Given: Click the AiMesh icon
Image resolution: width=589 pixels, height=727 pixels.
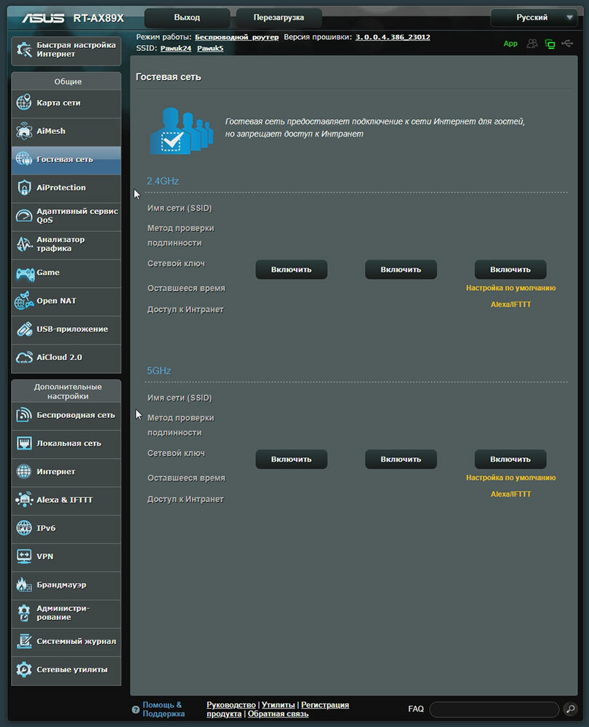Looking at the screenshot, I should tap(24, 131).
